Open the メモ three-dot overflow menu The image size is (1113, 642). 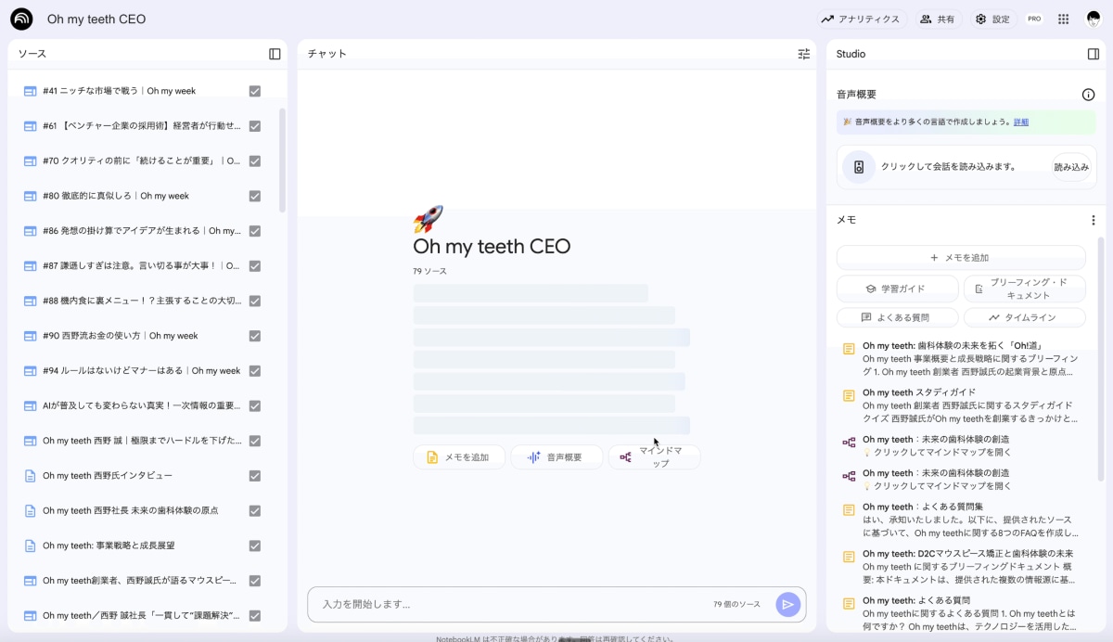1092,219
